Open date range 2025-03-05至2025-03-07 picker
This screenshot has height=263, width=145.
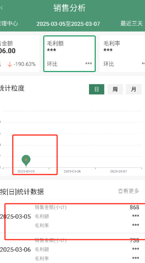click(68, 24)
